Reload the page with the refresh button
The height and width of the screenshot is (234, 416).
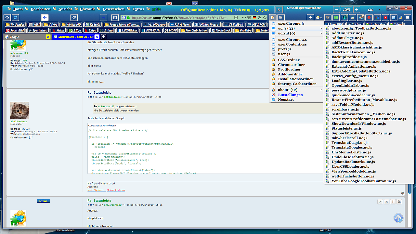(x=74, y=18)
